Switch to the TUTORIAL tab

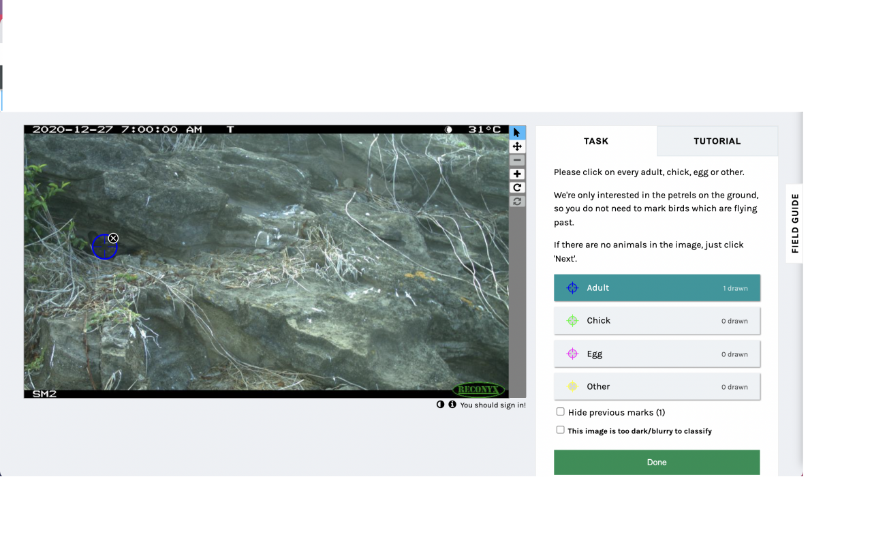coord(717,141)
